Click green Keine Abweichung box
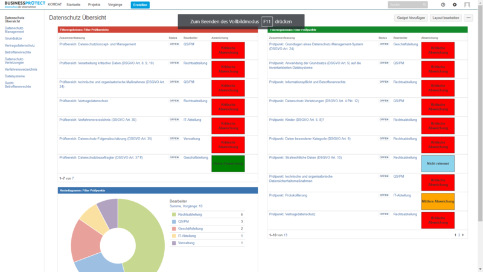This screenshot has height=272, width=483. coord(228,163)
